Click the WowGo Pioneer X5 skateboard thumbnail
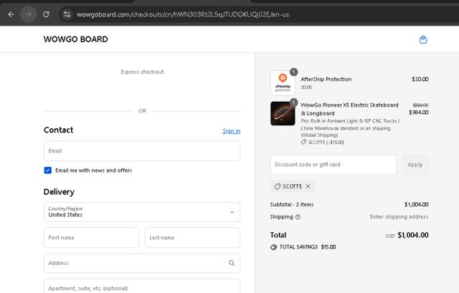459x293 pixels. [x=283, y=113]
